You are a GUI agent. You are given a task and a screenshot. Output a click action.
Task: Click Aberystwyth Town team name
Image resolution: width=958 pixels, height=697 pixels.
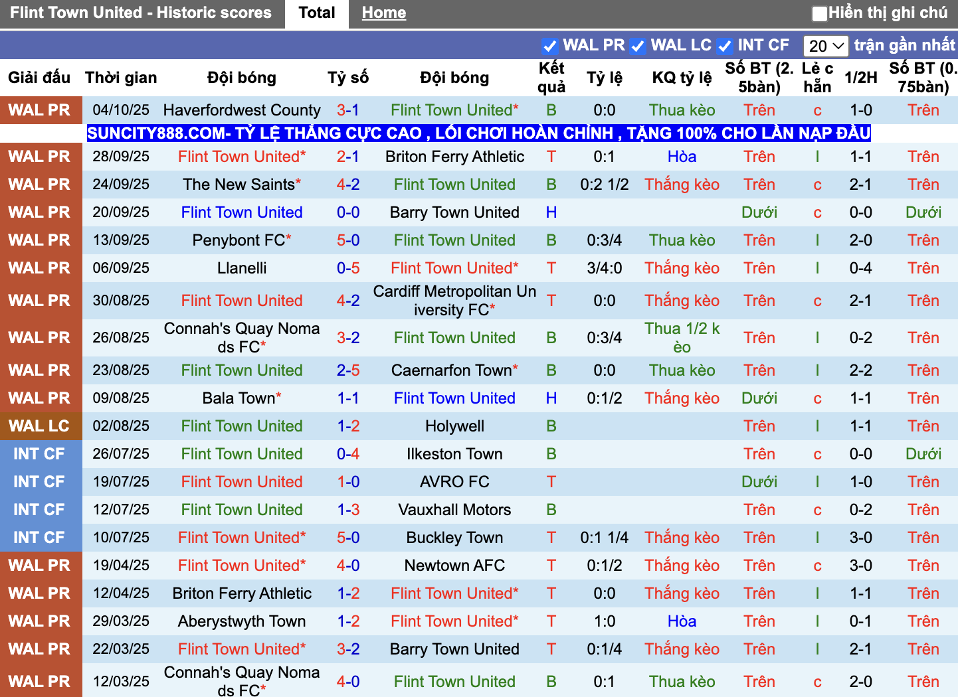(242, 621)
